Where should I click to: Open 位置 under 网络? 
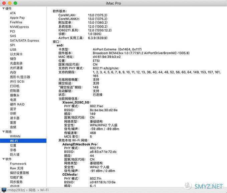(x=13, y=145)
